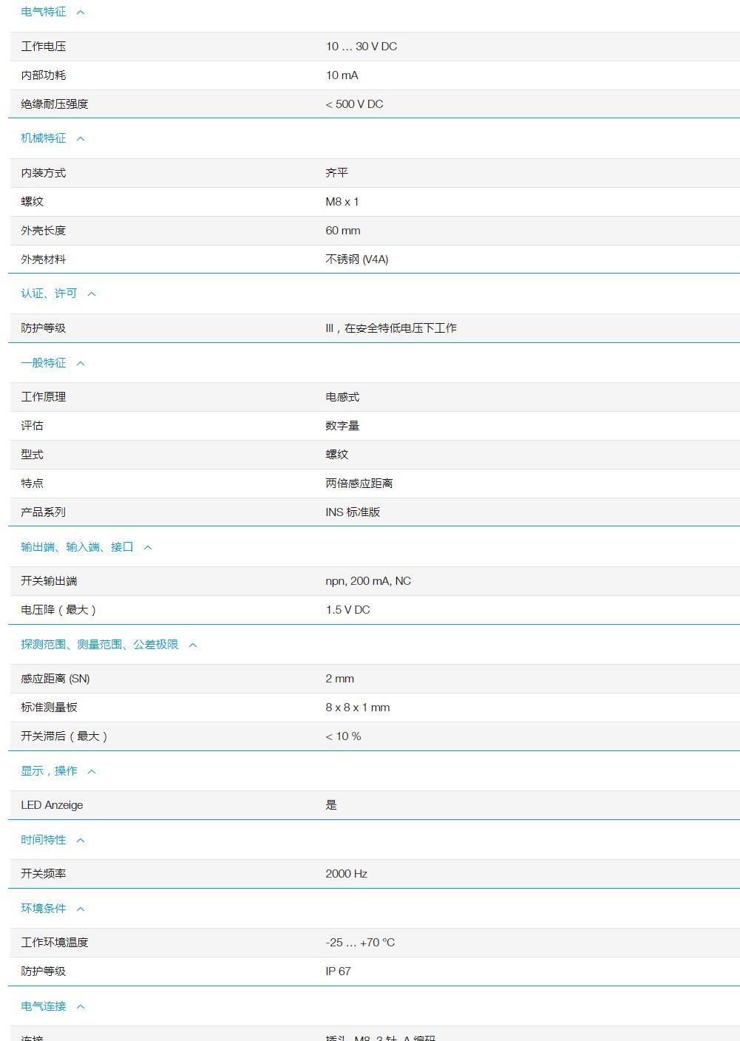Select the 内部功耗 row showing 10 mA
The width and height of the screenshot is (740, 1041).
point(370,75)
